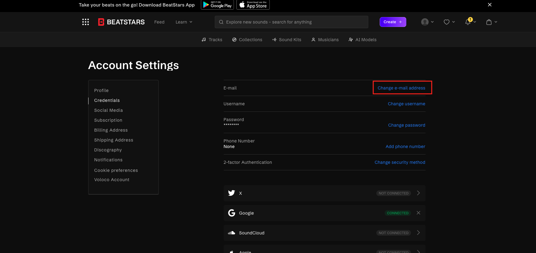536x253 pixels.
Task: Open the Learn dropdown menu
Action: (184, 22)
